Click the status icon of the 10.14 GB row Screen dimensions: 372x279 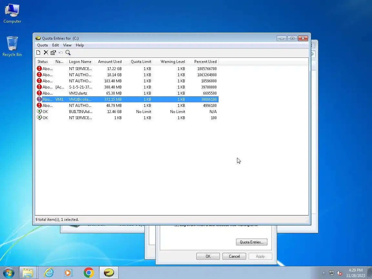39,75
